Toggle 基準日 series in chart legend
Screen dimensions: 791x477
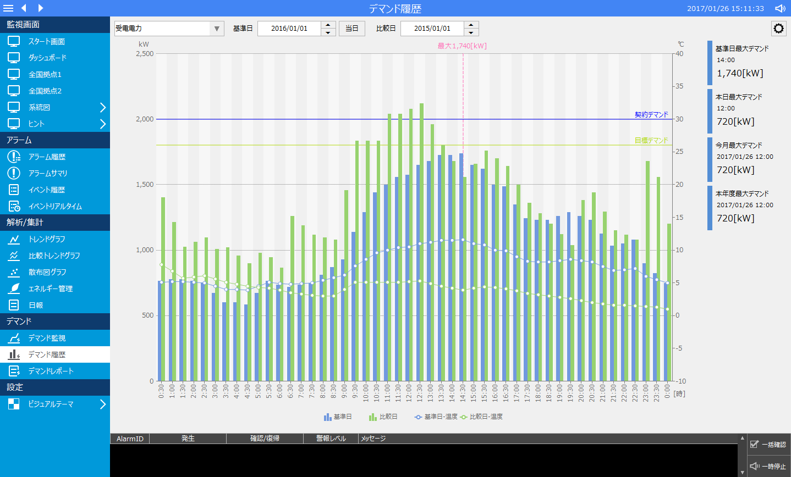[x=338, y=417]
